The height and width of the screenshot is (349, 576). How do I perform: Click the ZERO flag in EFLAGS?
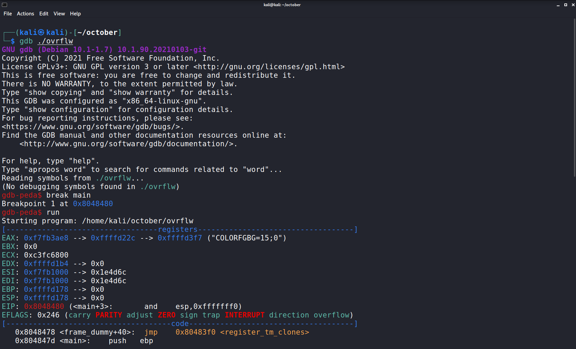pyautogui.click(x=167, y=315)
